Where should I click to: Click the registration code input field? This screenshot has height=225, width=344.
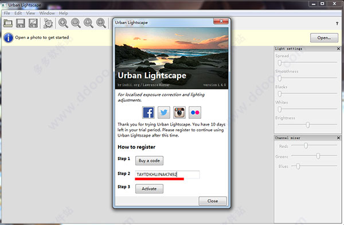click(167, 174)
